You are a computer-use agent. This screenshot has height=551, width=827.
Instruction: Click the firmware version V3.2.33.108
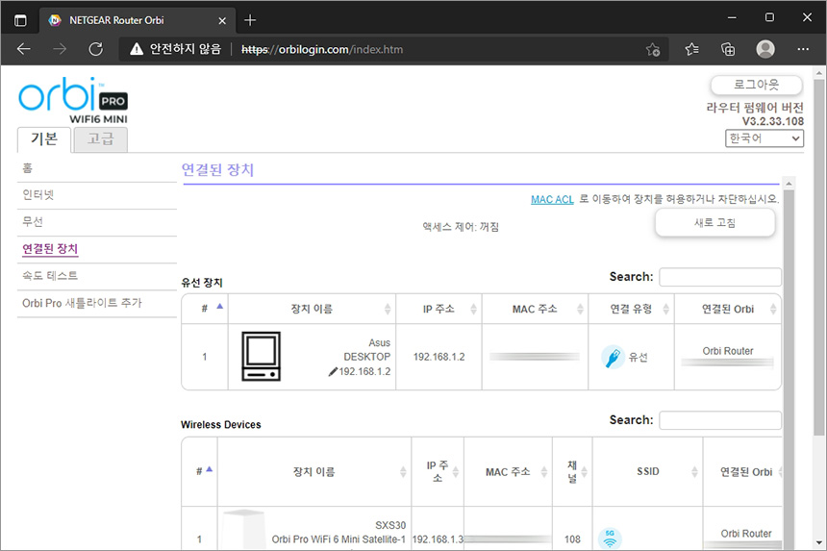773,121
